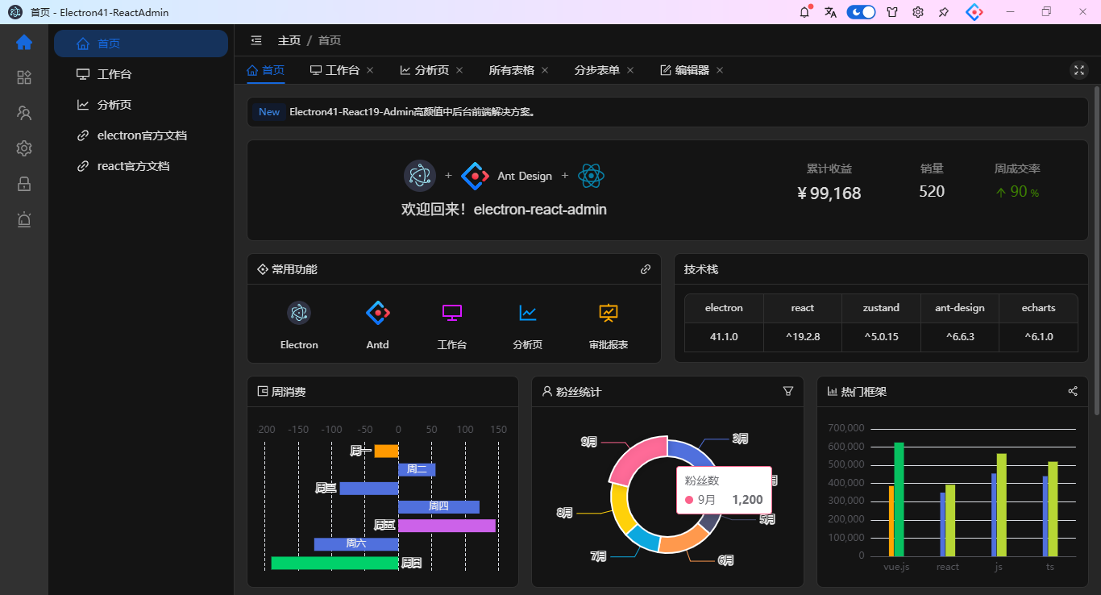Switch to the 首页 tab

265,70
